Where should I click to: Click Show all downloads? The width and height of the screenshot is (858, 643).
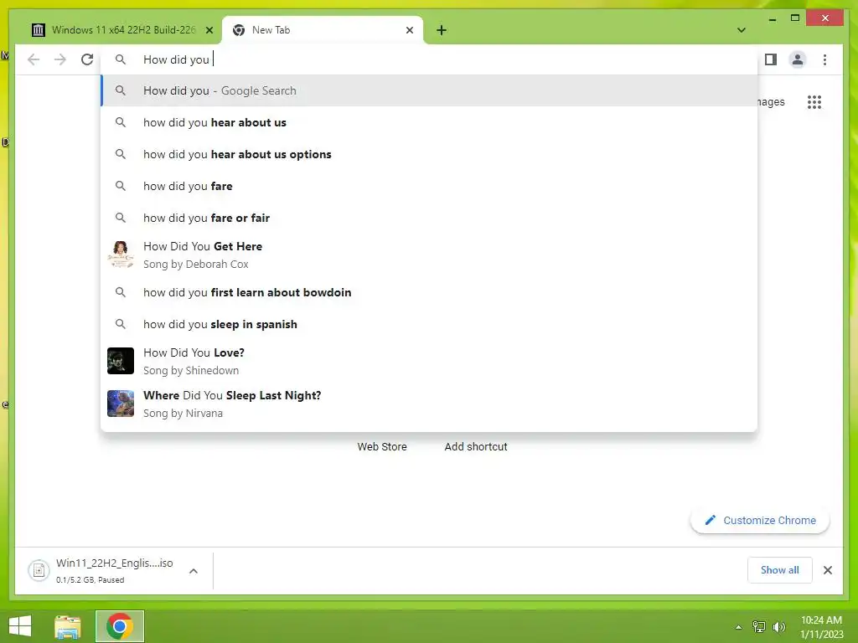(779, 570)
